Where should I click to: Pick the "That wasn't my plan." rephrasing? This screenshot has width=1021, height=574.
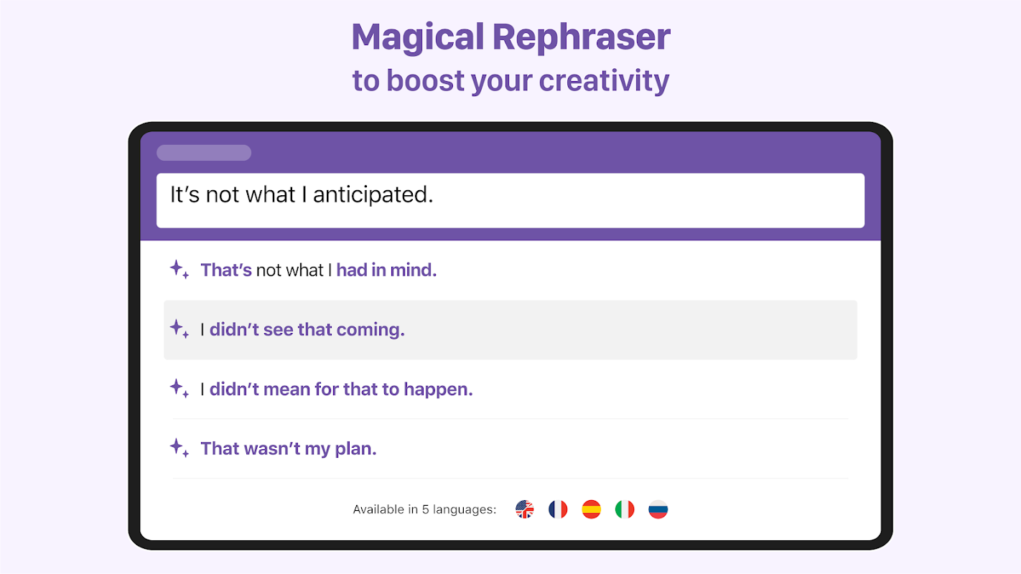[510, 448]
